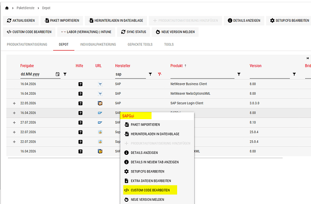Open Setup.cfg bearbeiten from toolbar
Screen dimensions: 311x204
coord(289,20)
